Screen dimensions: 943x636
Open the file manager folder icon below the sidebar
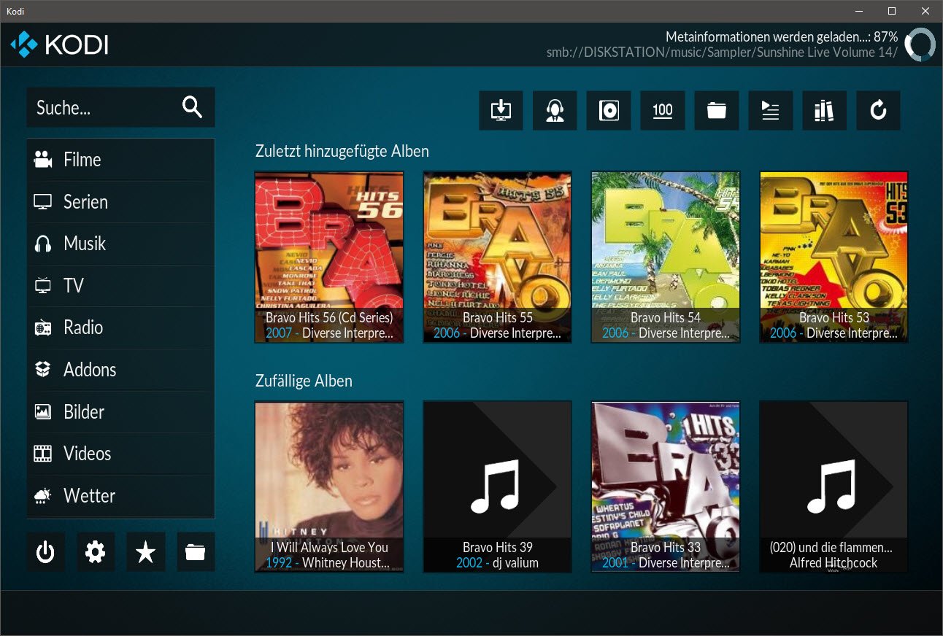(x=196, y=552)
